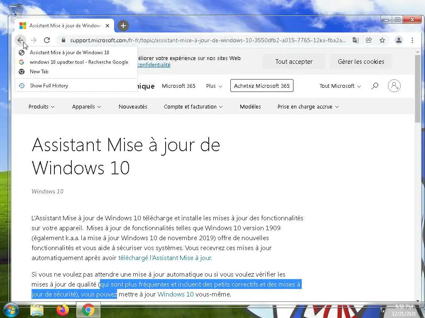Open Nouveautés navigation item
This screenshot has width=425, height=318.
pyautogui.click(x=133, y=106)
